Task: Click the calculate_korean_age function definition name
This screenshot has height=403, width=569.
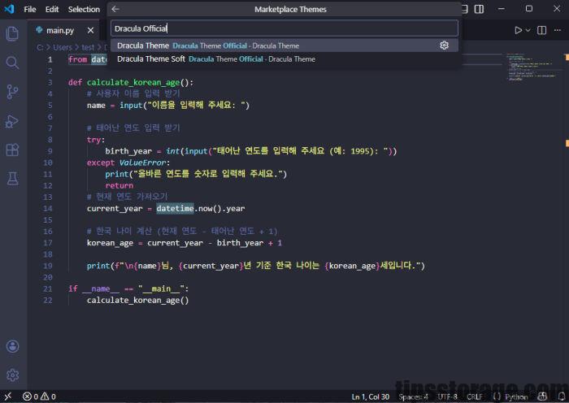Action: coord(133,82)
